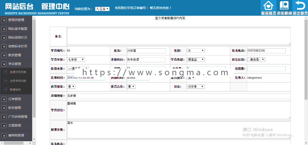Open the 是否会员 dropdown
Image resolution: width=308 pixels, height=145 pixels.
pos(131,87)
